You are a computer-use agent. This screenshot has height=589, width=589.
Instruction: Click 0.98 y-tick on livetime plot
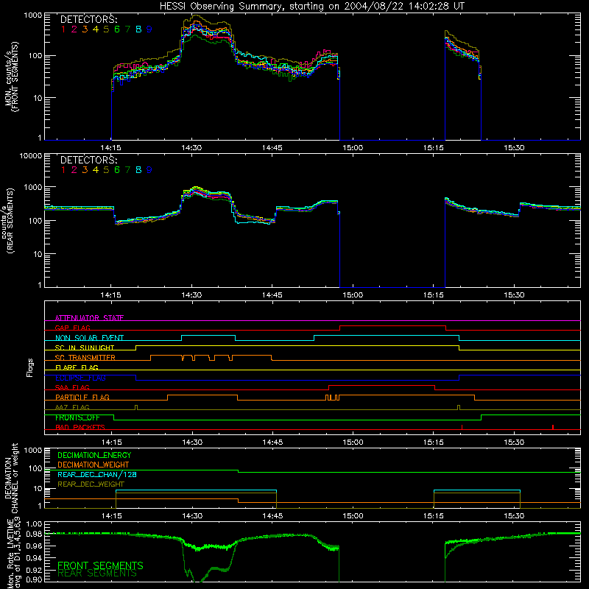[x=34, y=535]
